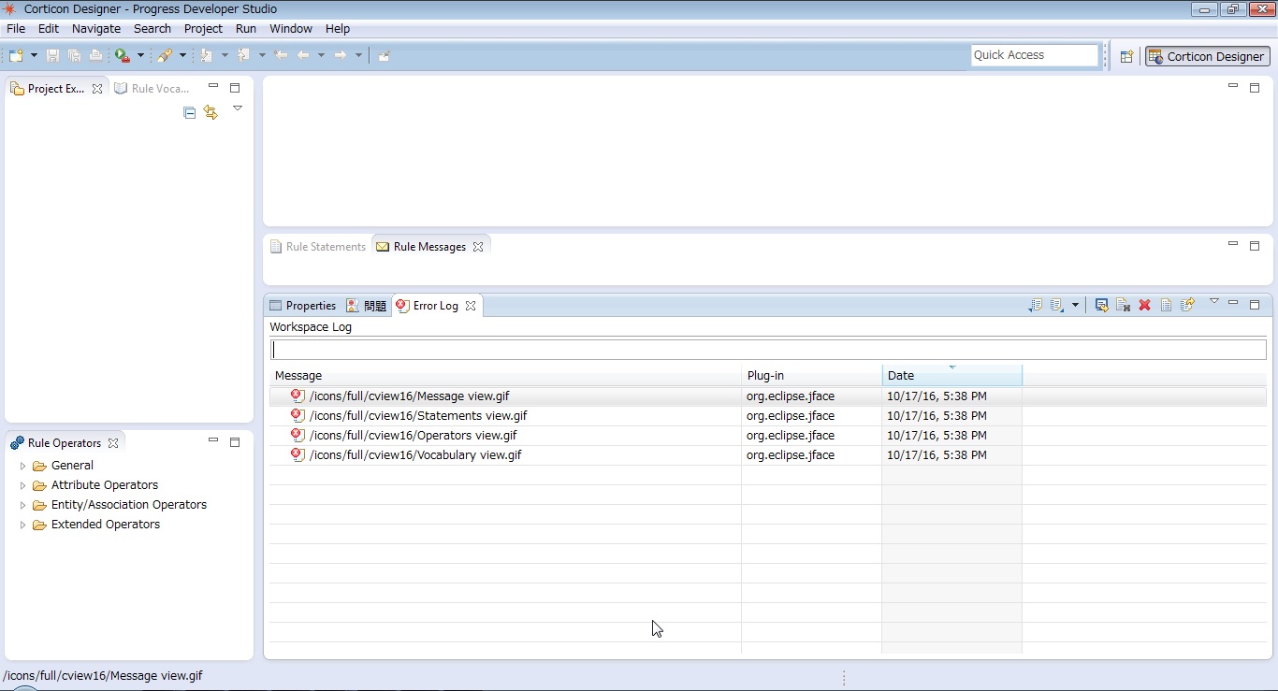Screen dimensions: 1278x691
Task: Open the Navigate menu
Action: (96, 29)
